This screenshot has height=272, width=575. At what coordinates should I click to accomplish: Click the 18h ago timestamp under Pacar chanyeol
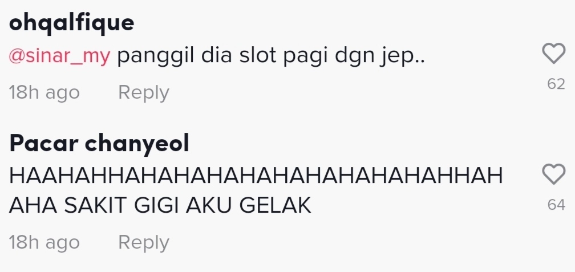[44, 243]
